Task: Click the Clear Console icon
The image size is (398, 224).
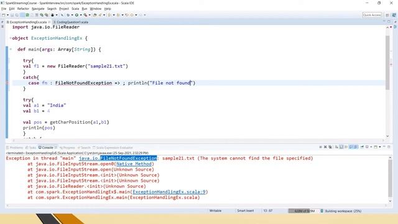Action: point(336,147)
